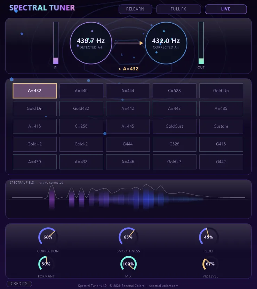Choose the A=435 preset
The height and width of the screenshot is (289, 257).
click(221, 108)
